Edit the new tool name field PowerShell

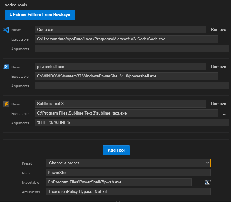[x=128, y=173]
